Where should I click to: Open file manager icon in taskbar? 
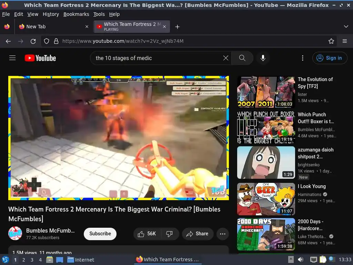click(50, 259)
